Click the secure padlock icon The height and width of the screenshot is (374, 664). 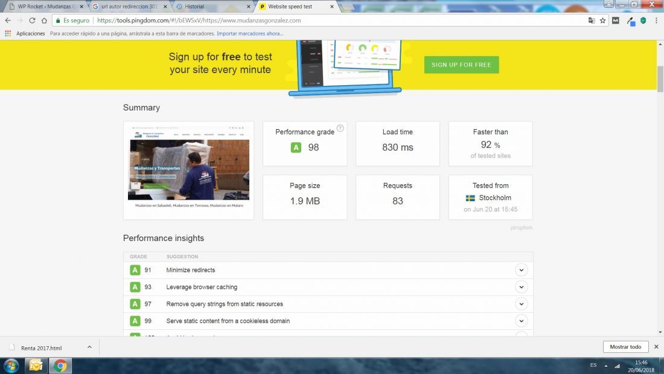click(58, 21)
